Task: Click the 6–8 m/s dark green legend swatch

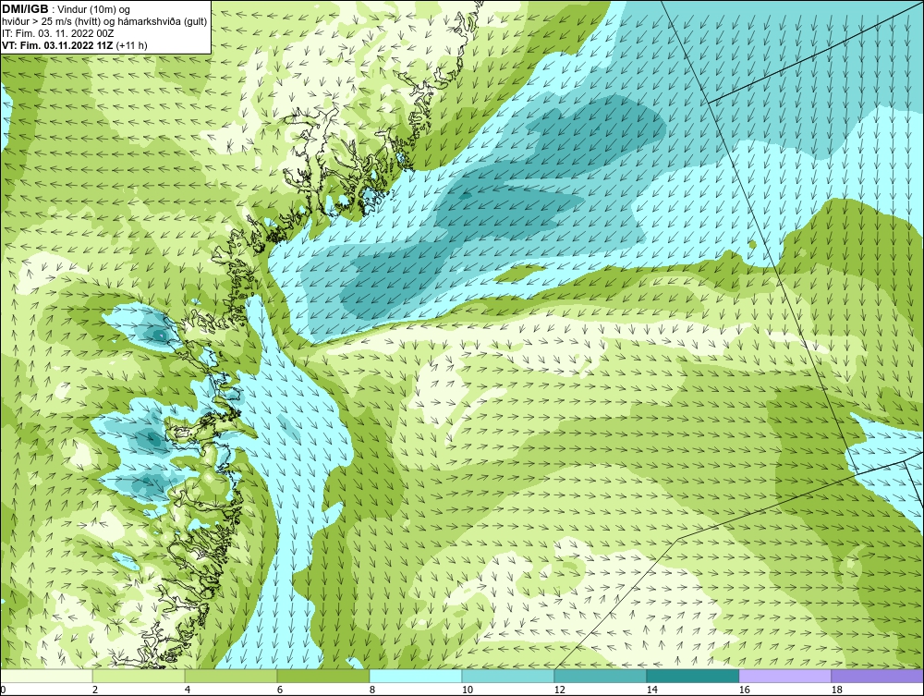Action: coord(322,676)
